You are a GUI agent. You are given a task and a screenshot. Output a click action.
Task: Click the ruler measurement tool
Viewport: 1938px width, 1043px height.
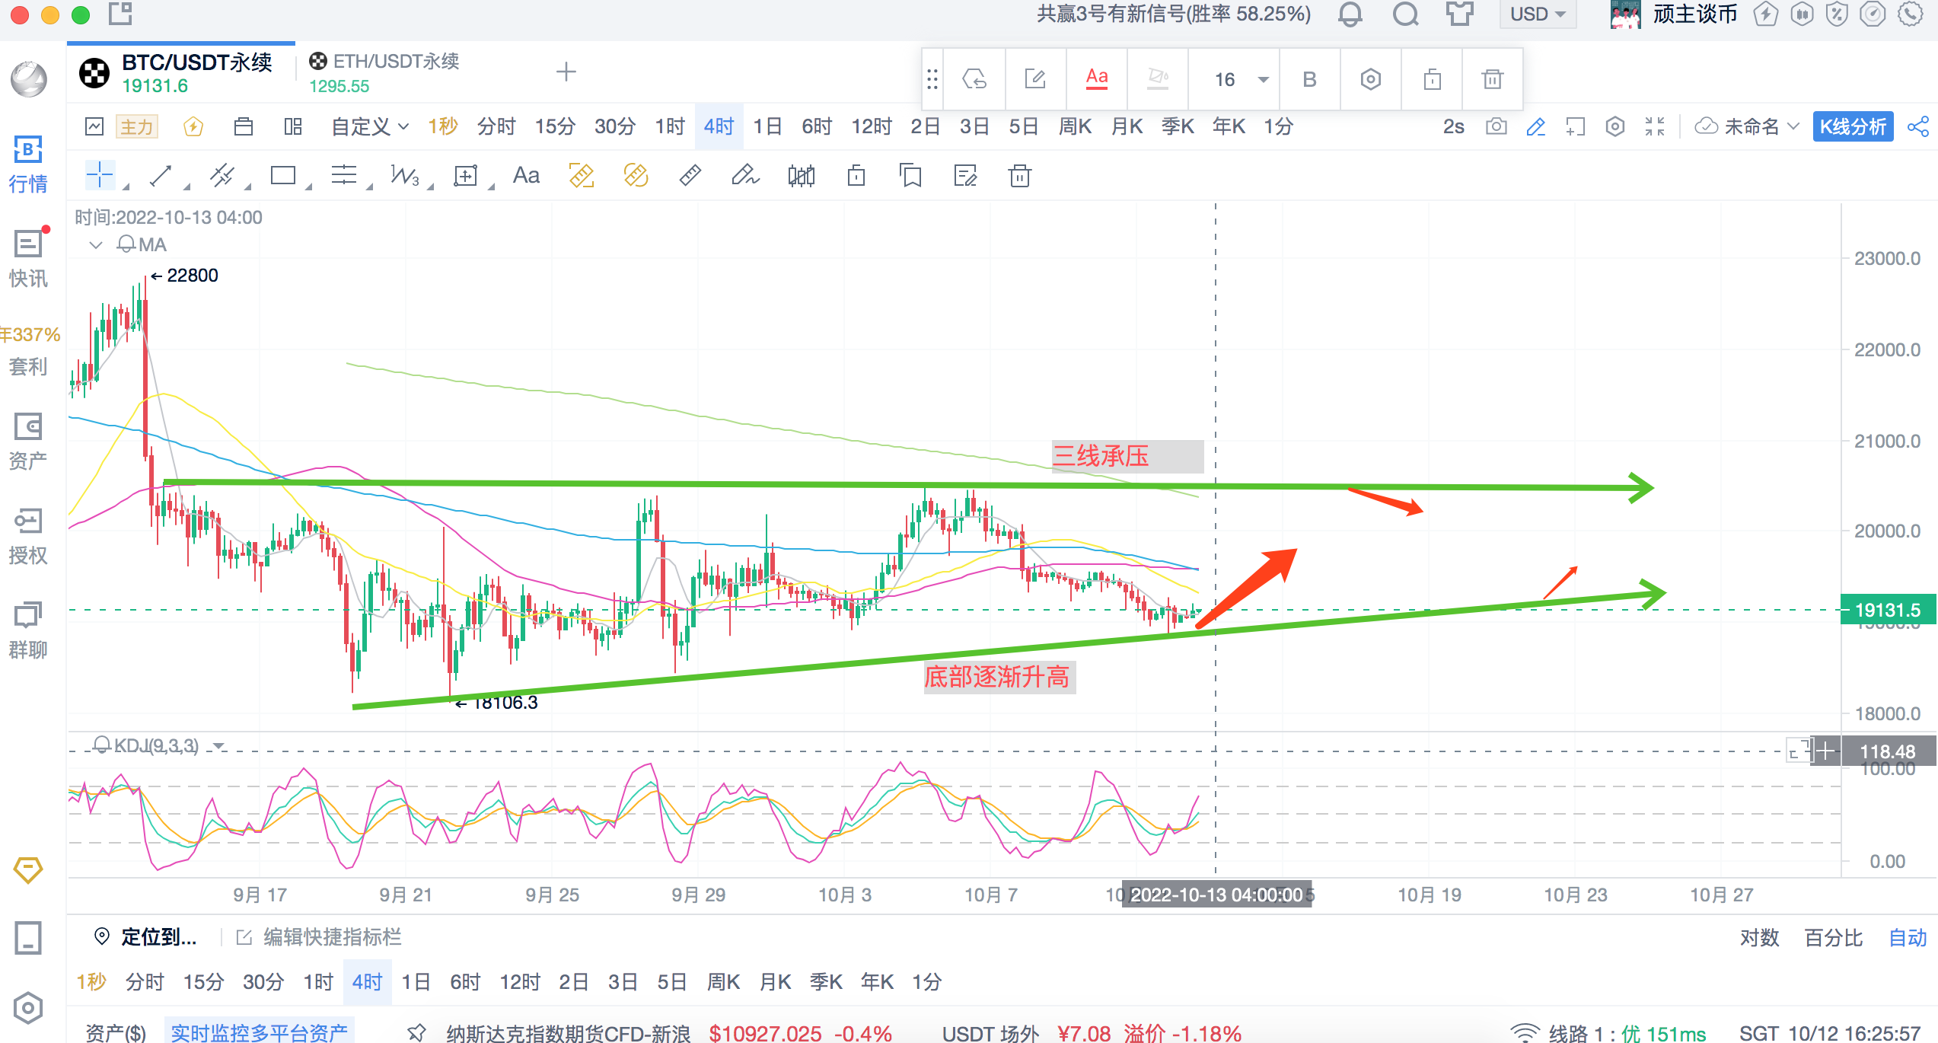click(x=690, y=176)
